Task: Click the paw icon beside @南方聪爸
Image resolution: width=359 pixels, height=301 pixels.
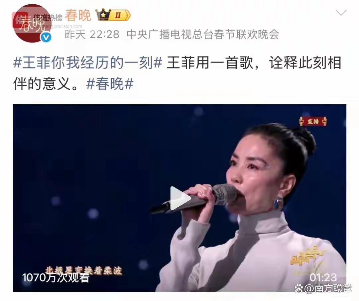Action: 299,288
